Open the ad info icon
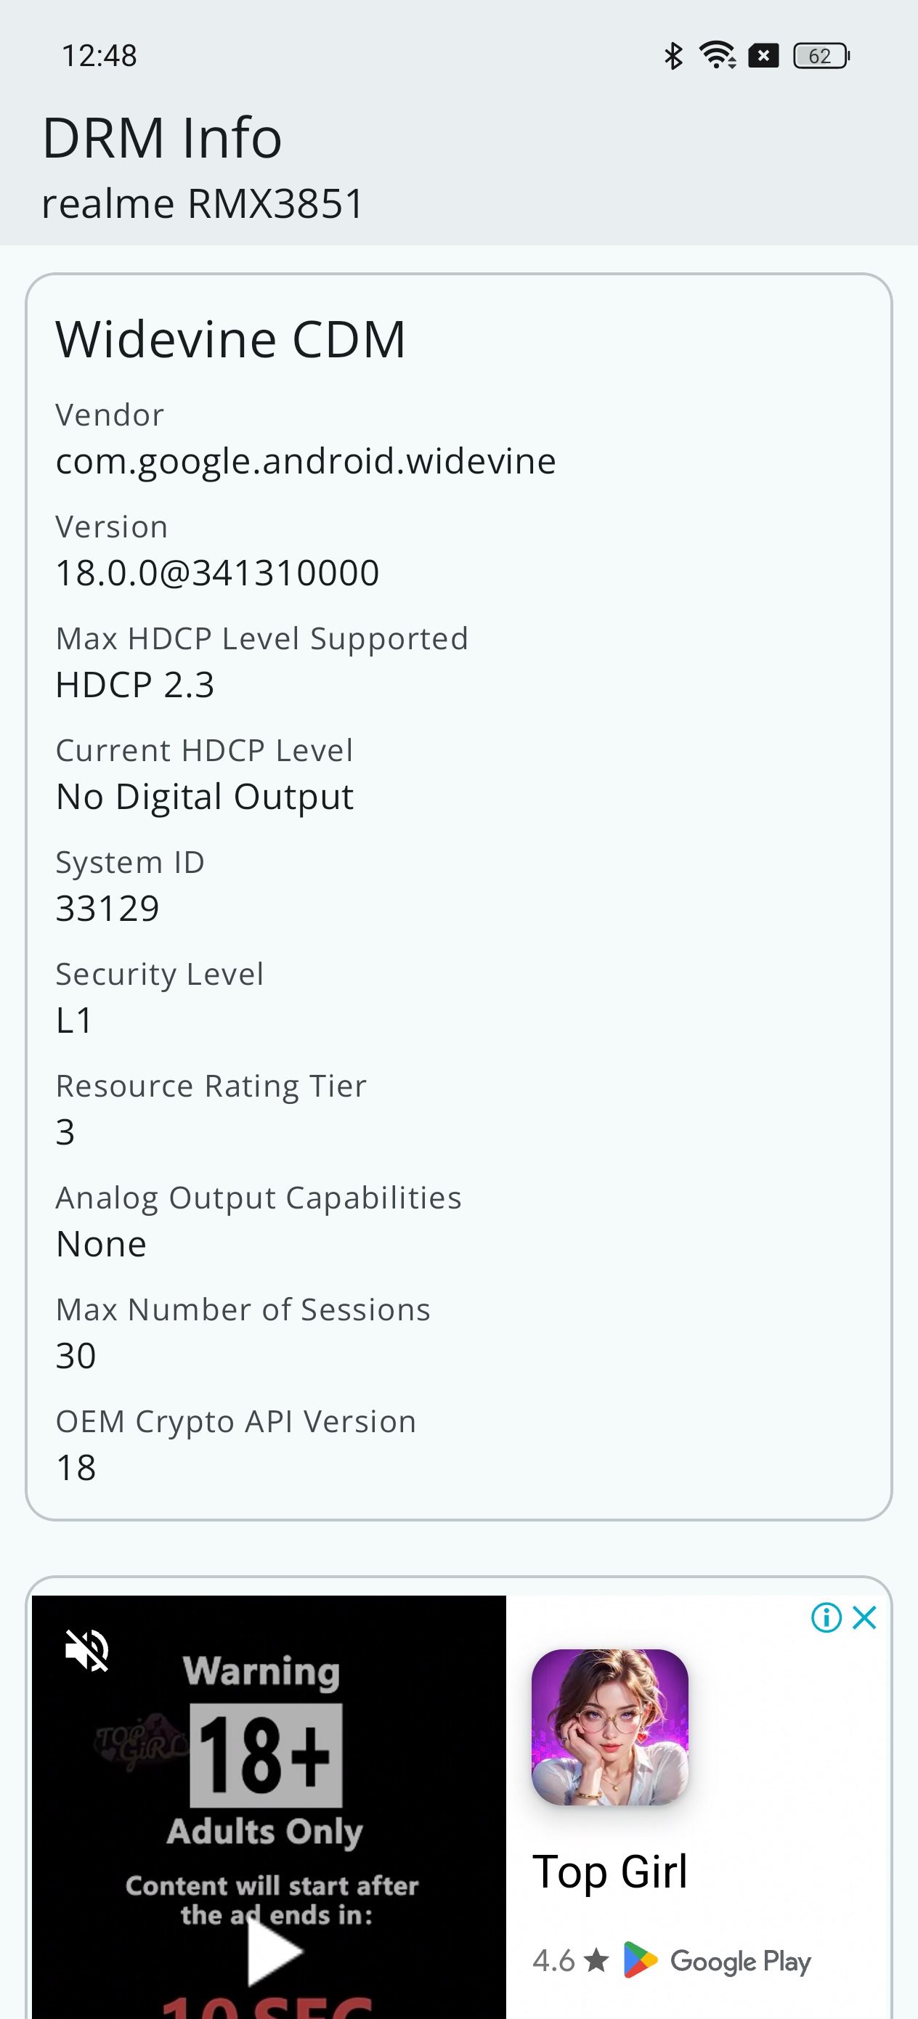 (x=826, y=1617)
